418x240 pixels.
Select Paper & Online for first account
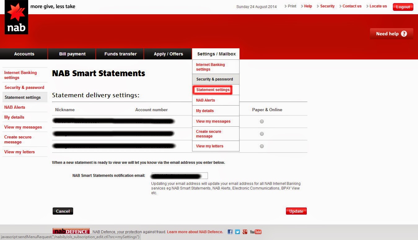262,121
